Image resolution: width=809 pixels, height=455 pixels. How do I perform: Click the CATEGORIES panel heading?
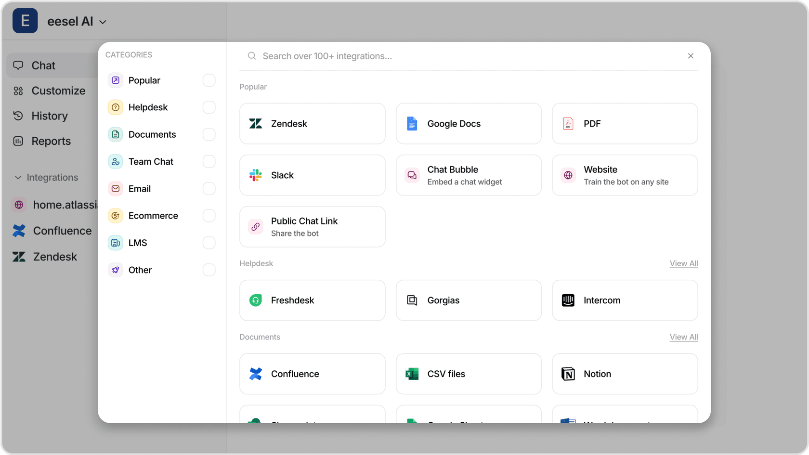pyautogui.click(x=129, y=55)
